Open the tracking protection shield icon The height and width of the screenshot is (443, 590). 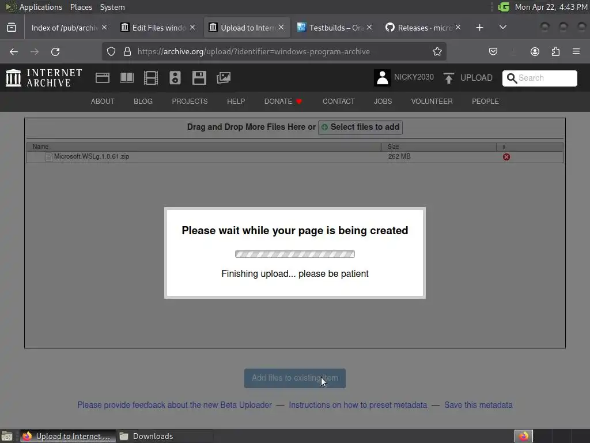pyautogui.click(x=111, y=51)
